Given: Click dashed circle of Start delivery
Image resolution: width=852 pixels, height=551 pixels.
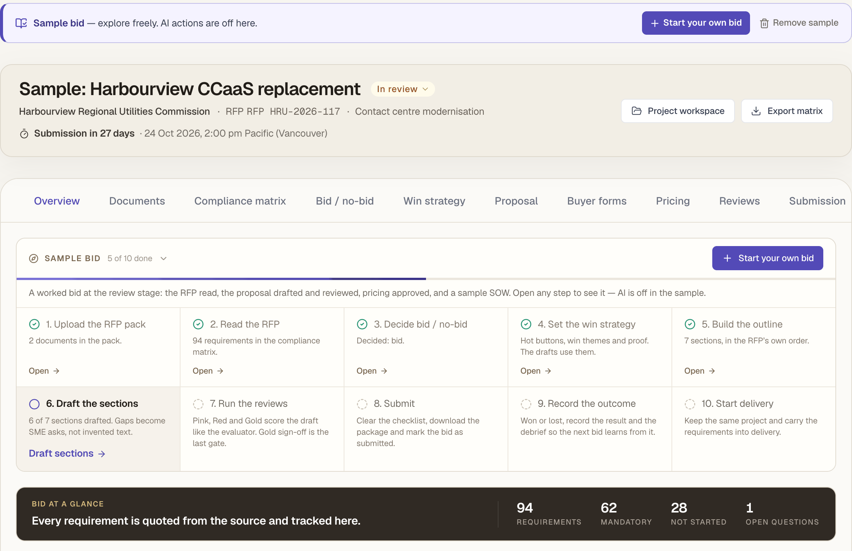Looking at the screenshot, I should (690, 404).
